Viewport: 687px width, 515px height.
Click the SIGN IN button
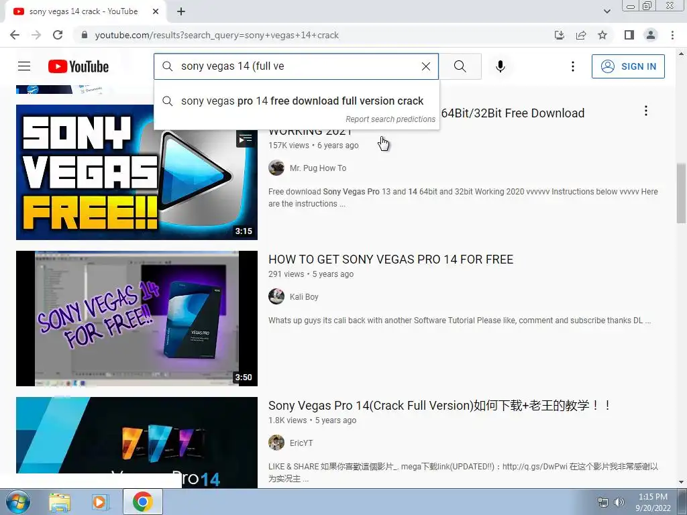click(628, 66)
